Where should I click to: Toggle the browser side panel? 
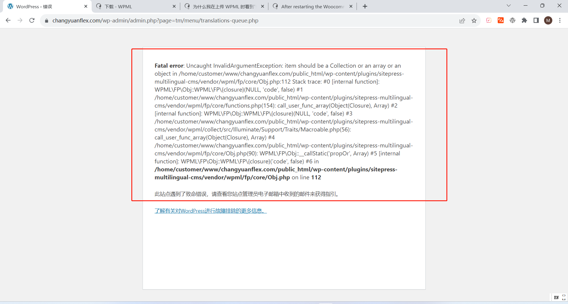(x=536, y=20)
